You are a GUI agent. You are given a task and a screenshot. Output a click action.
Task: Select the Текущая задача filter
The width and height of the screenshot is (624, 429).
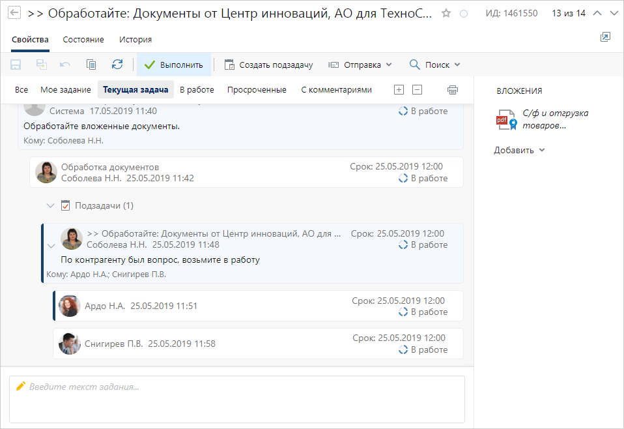135,90
